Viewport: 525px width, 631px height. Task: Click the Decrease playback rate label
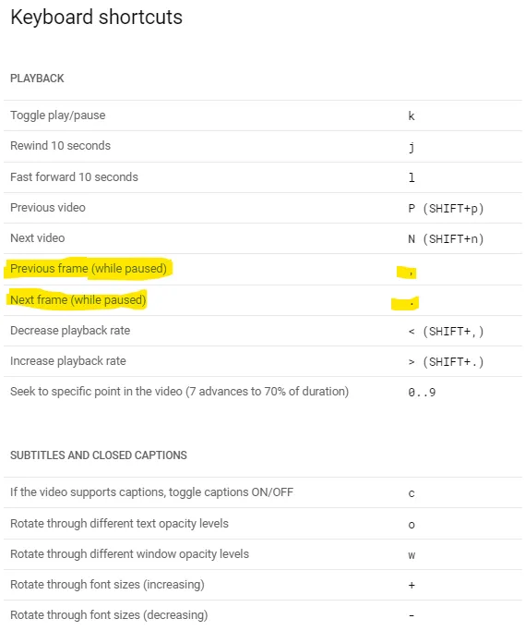[x=70, y=331]
